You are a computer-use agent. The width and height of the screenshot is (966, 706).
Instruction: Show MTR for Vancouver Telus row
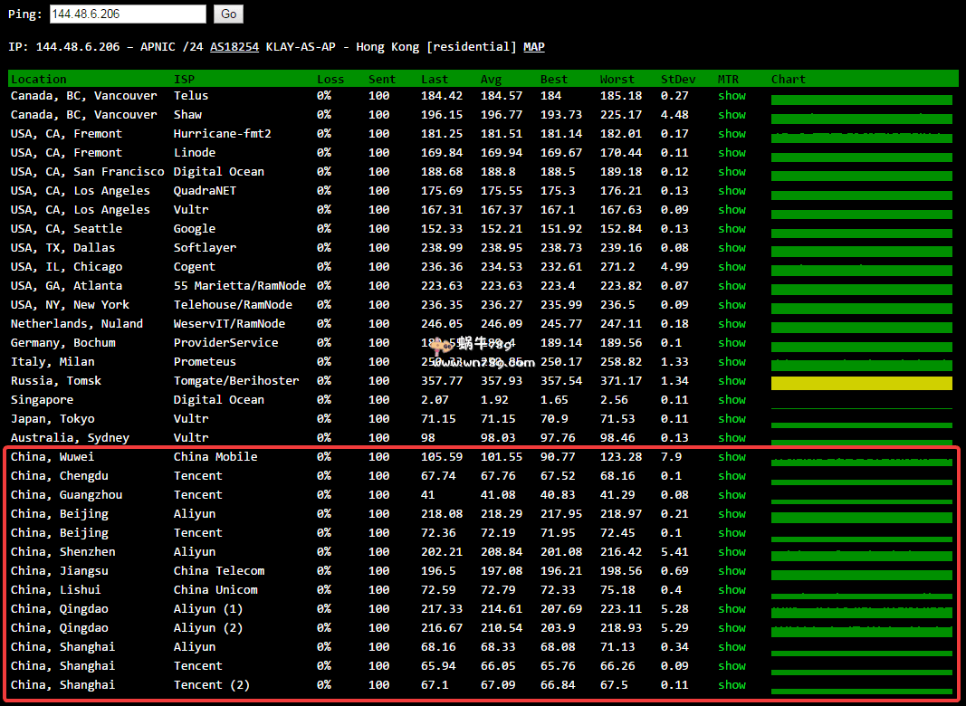click(732, 96)
